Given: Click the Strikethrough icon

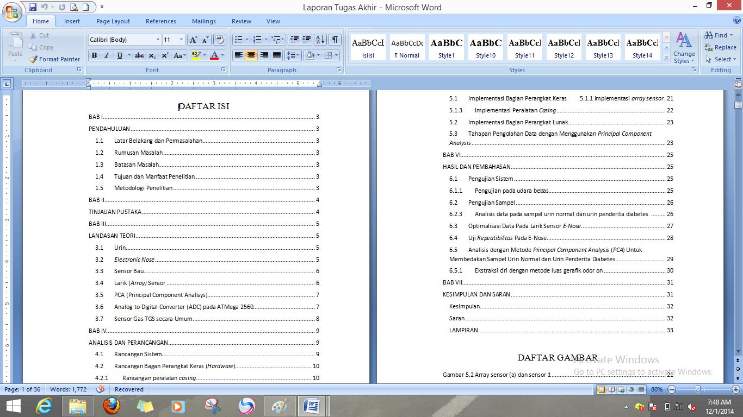Looking at the screenshot, I should point(139,55).
